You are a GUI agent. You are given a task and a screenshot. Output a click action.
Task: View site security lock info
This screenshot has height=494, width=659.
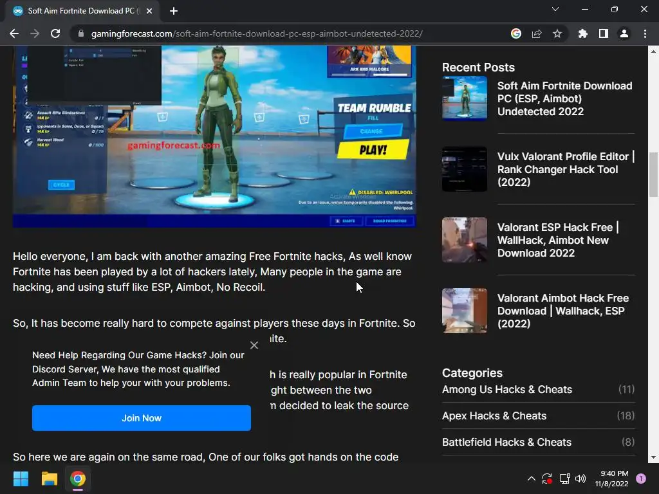tap(80, 33)
